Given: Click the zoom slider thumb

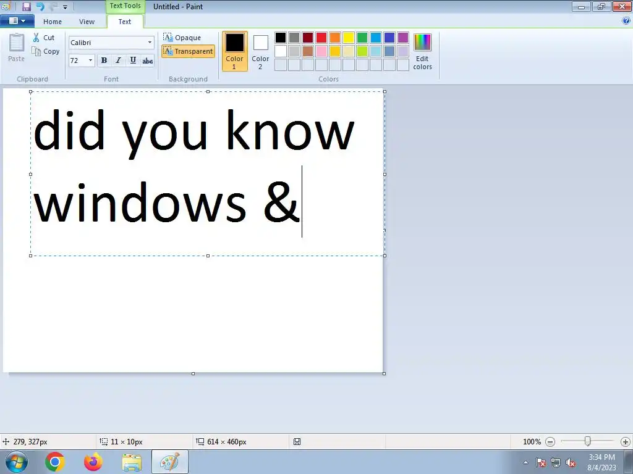Looking at the screenshot, I should [588, 441].
